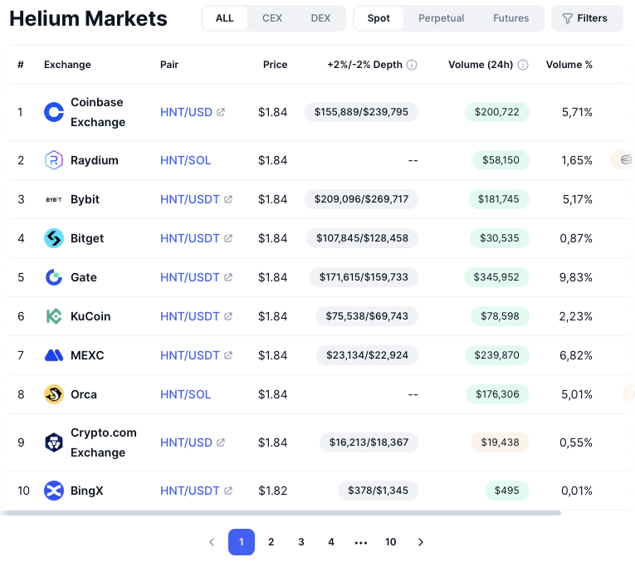Click the KuCoin logo icon
Screen dimensions: 635x562
(54, 316)
